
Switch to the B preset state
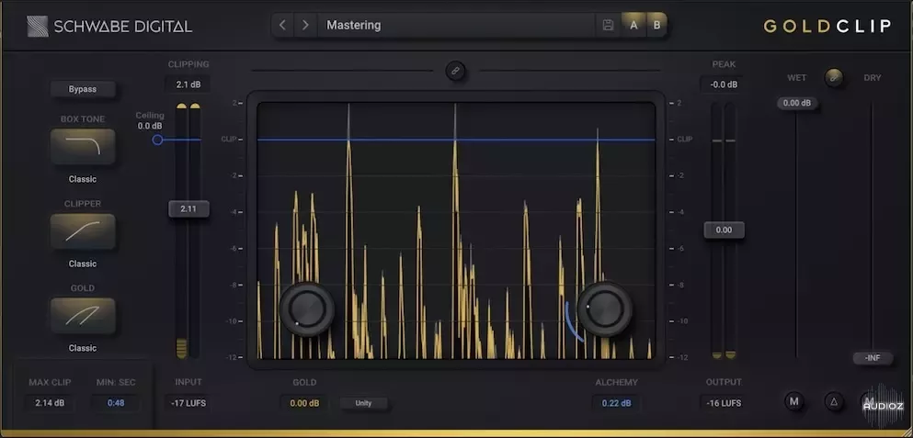pyautogui.click(x=656, y=26)
